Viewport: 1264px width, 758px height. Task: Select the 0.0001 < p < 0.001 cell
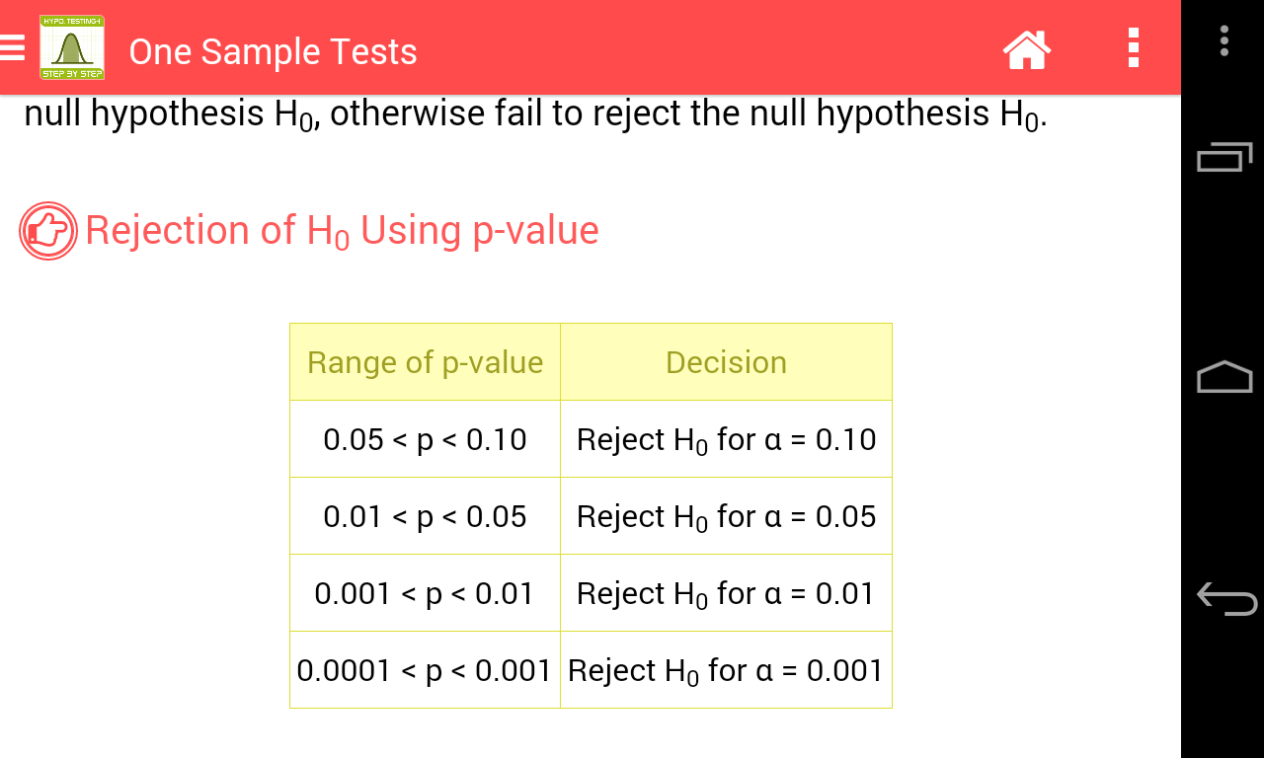click(425, 670)
